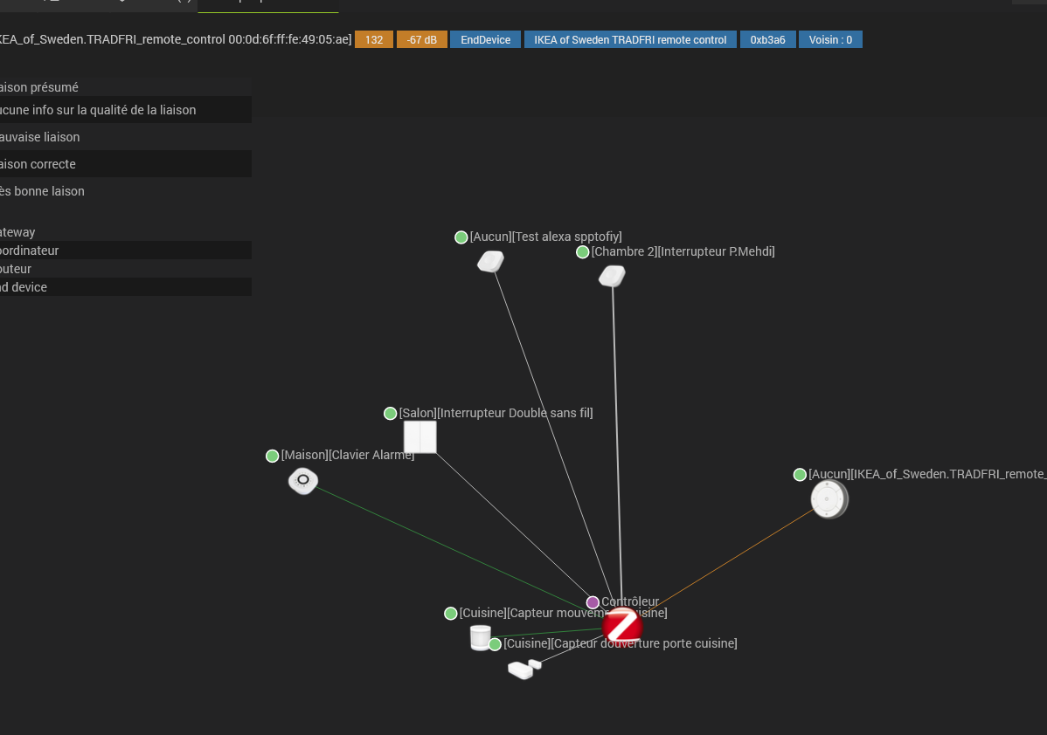Click the Test alexa spptofiy device icon
Screen dimensions: 1047x735
[x=491, y=262]
